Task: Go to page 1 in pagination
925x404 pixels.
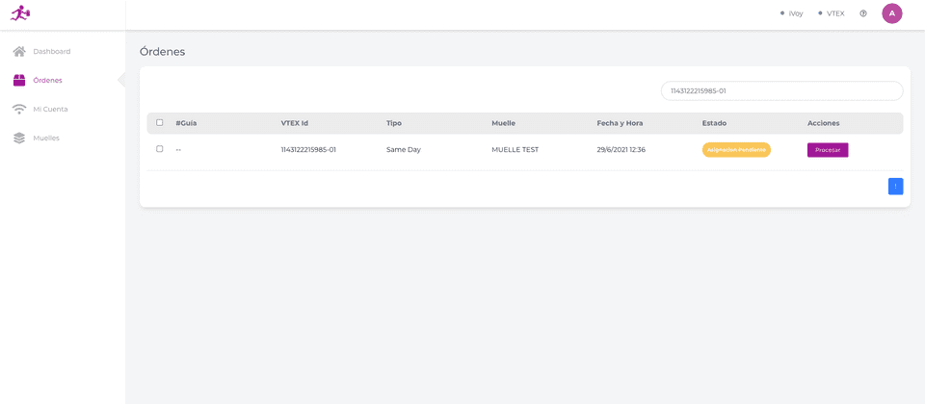Action: pos(895,186)
